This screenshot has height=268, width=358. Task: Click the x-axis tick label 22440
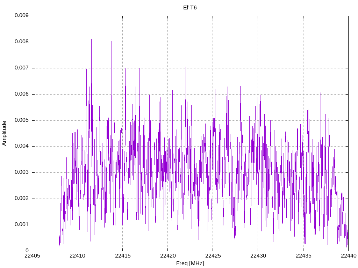349,256
